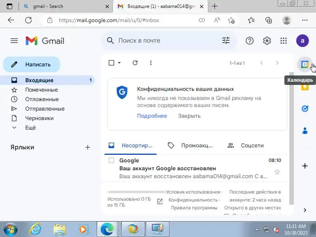The image size is (316, 237).
Task: Open the Входящие folder
Action: (x=47, y=80)
